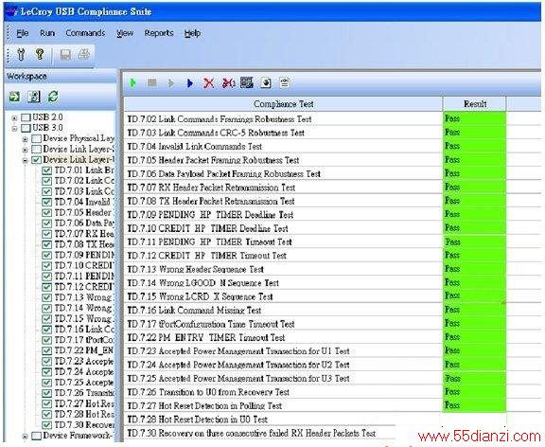Click the clipboard report icon
The image size is (545, 447).
284,83
